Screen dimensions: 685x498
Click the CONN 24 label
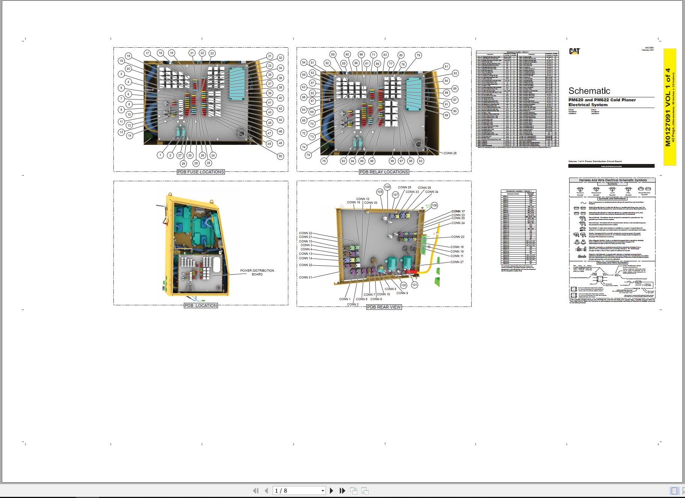(458, 223)
